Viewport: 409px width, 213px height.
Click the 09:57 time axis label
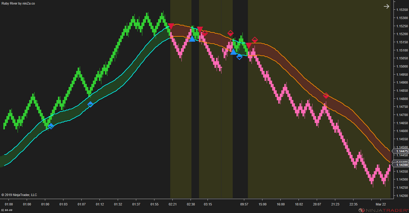pyautogui.click(x=244, y=204)
